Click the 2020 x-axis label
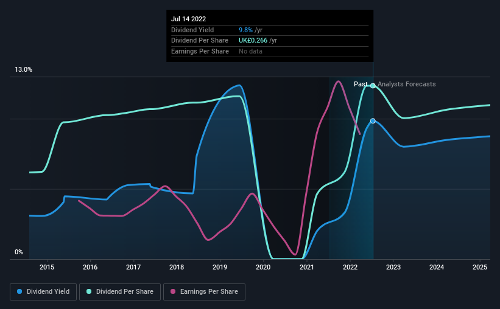500x309 pixels. click(263, 267)
